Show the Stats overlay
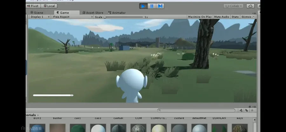 pyautogui.click(x=235, y=17)
